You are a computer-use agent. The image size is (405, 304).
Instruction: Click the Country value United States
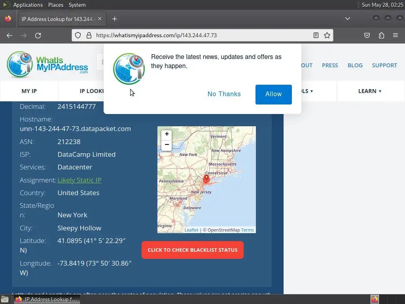point(78,193)
